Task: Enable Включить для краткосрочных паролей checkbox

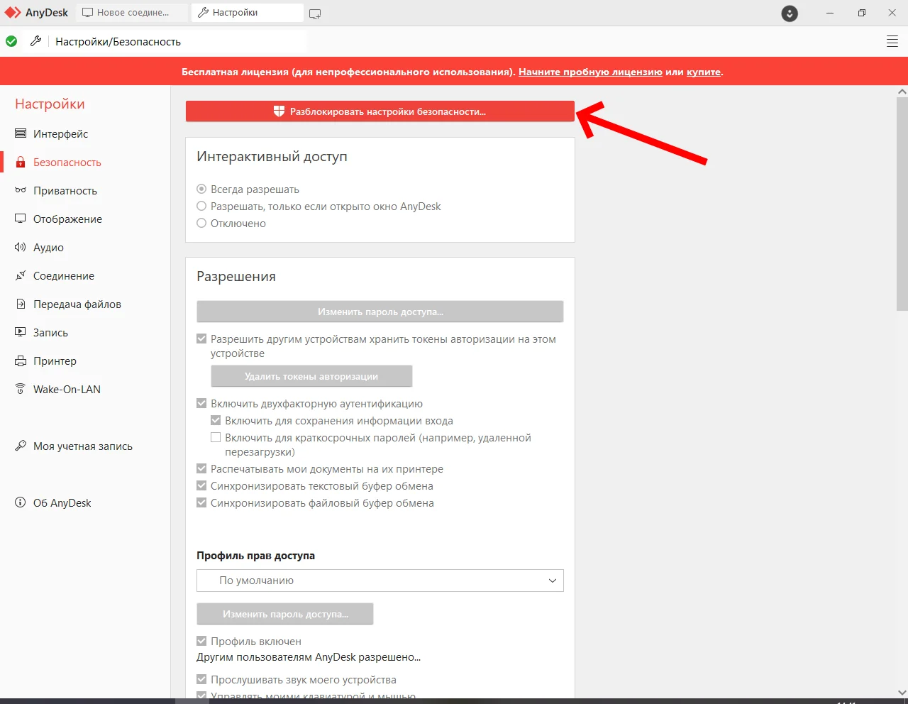Action: point(216,438)
